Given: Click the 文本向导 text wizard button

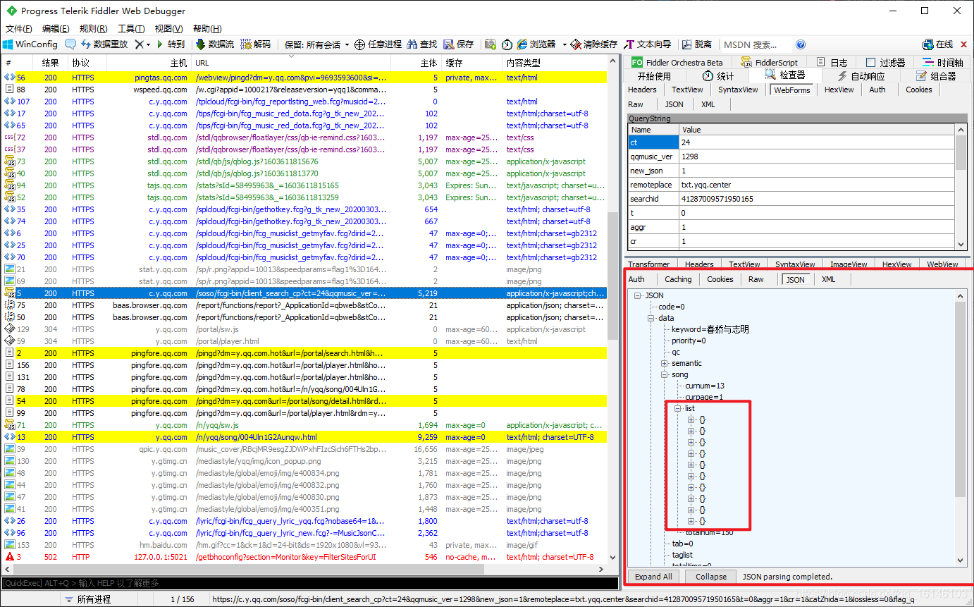Looking at the screenshot, I should coord(648,44).
